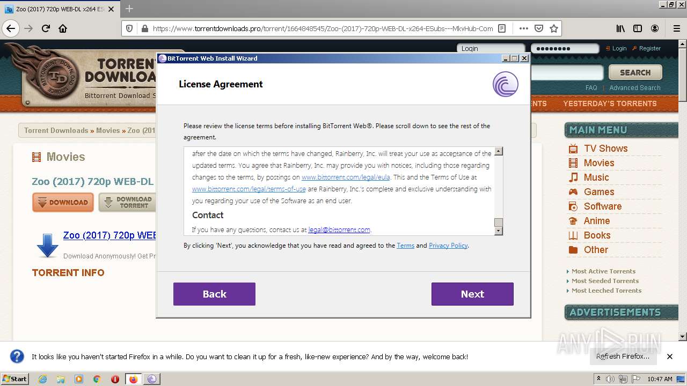Click the Movies breadcrumb link

pyautogui.click(x=108, y=130)
